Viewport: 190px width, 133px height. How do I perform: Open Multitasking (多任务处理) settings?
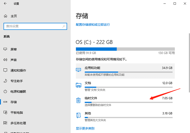18,123
